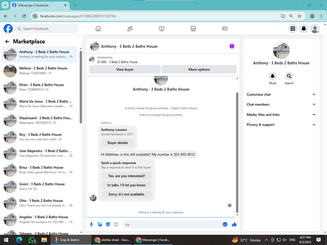Open the Menu grid icon
Image resolution: width=327 pixels, height=245 pixels.
(x=293, y=29)
